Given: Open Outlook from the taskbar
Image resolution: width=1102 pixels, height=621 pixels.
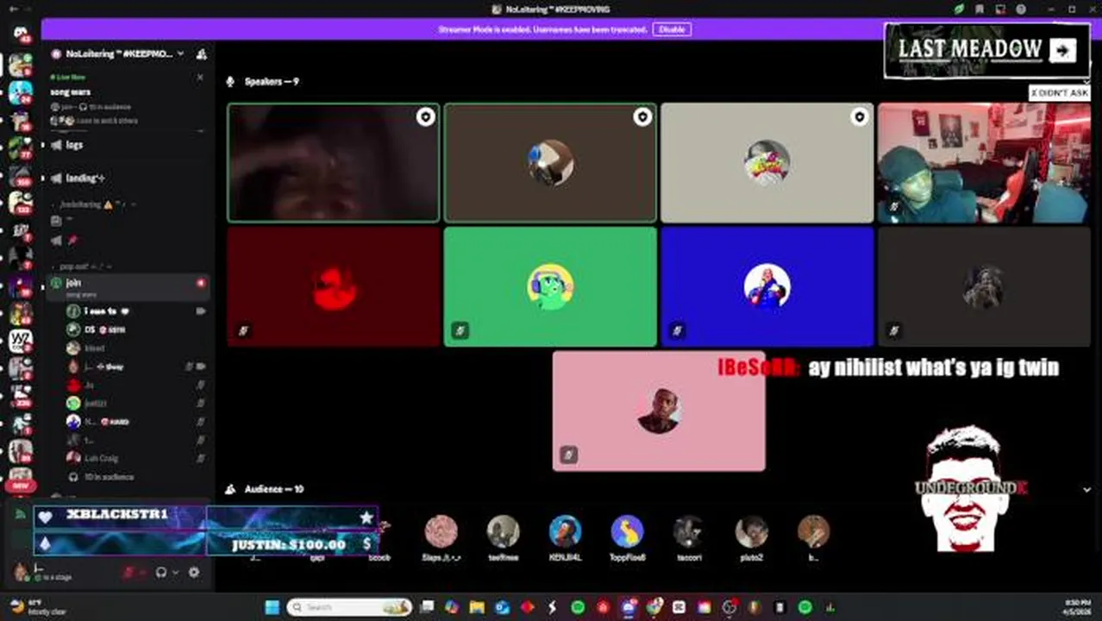Looking at the screenshot, I should tap(502, 607).
